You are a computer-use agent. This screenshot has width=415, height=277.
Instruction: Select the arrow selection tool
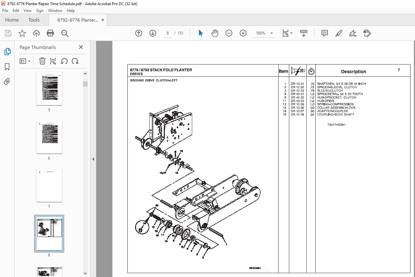[201, 33]
